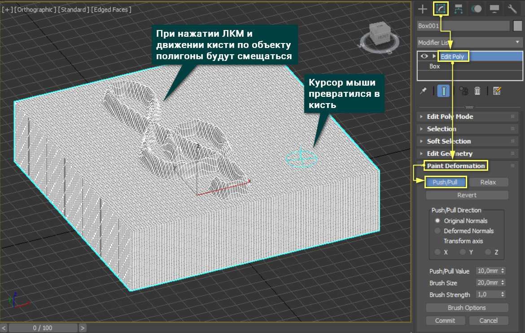The image size is (525, 333).
Task: Select Deformed Normals radio button
Action: pyautogui.click(x=437, y=231)
